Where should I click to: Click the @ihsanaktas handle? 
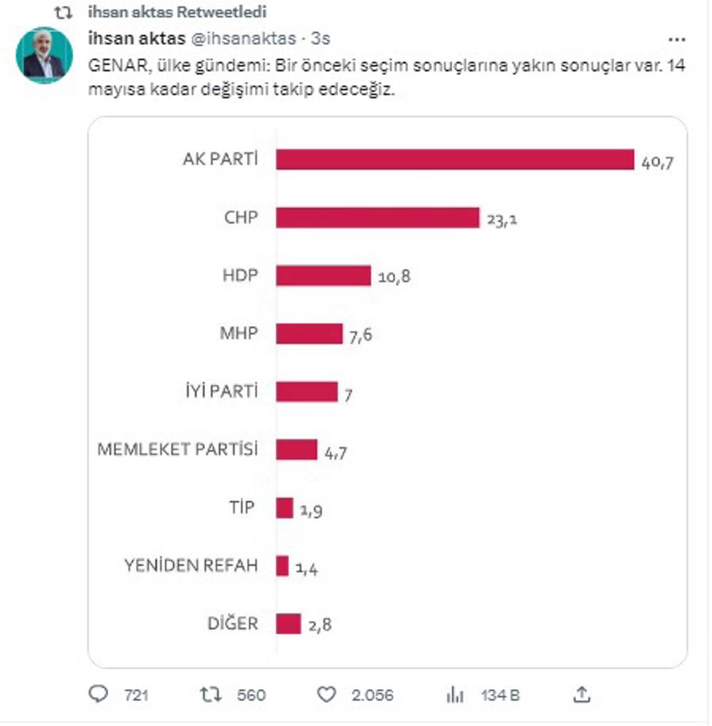(x=241, y=40)
